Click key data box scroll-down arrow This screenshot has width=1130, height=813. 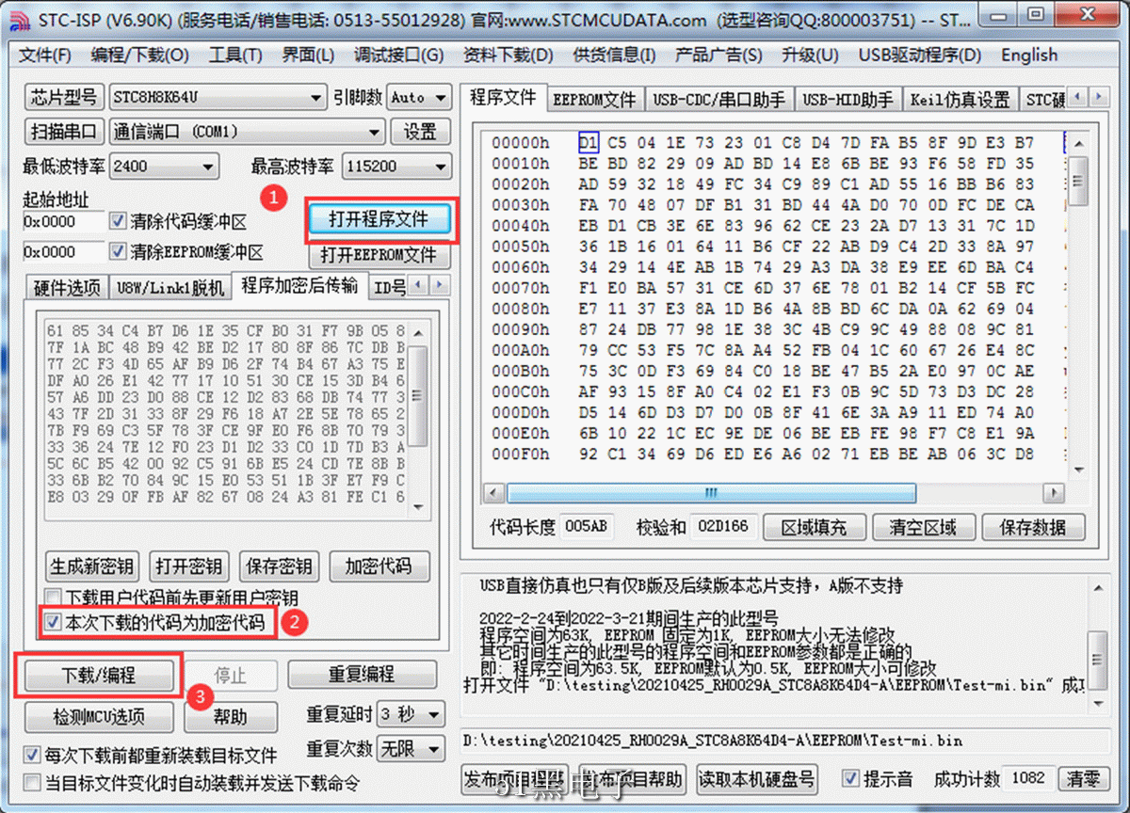point(418,505)
